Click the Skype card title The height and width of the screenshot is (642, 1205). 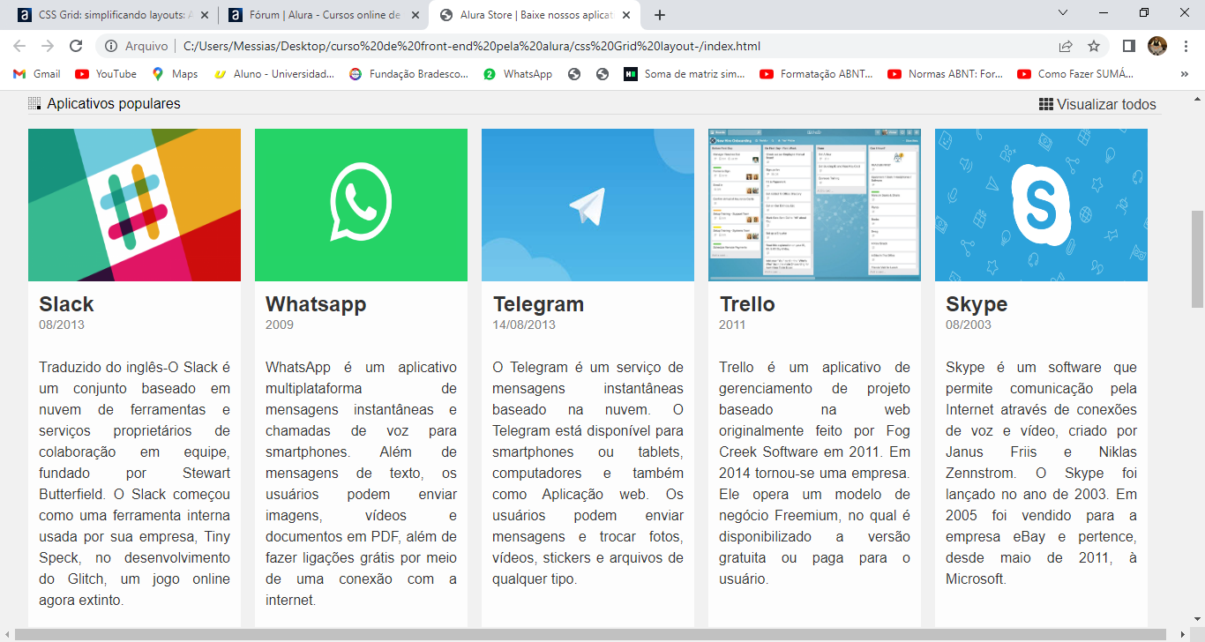click(x=977, y=304)
